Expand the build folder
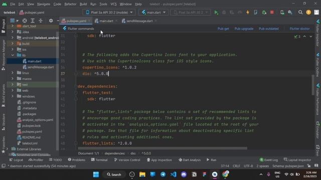 pyautogui.click(x=13, y=43)
